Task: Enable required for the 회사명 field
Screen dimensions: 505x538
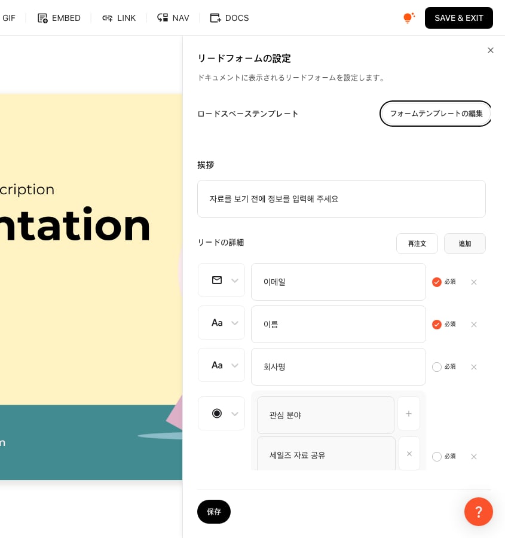Action: 437,367
